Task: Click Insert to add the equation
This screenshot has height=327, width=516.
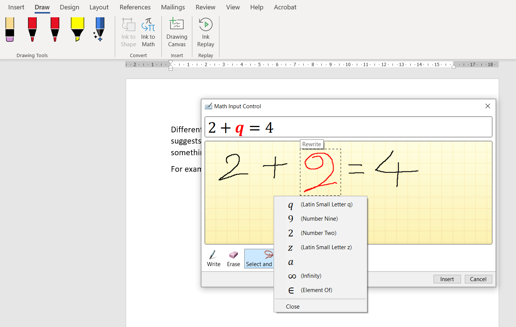Action: click(447, 279)
